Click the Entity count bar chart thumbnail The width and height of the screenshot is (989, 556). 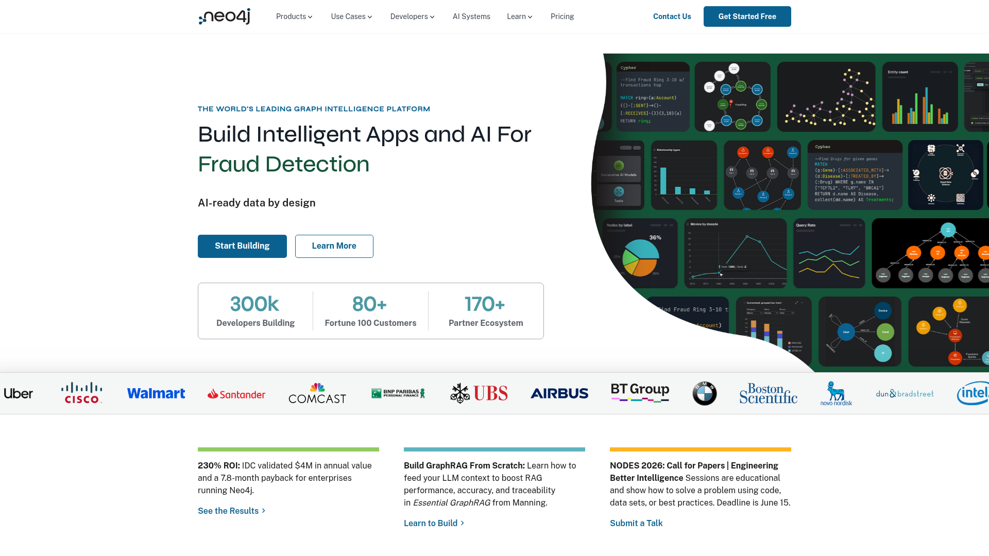tap(920, 97)
